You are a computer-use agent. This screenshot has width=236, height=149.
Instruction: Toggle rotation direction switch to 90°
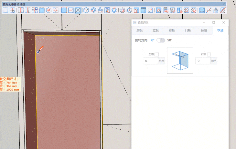[x=161, y=40]
